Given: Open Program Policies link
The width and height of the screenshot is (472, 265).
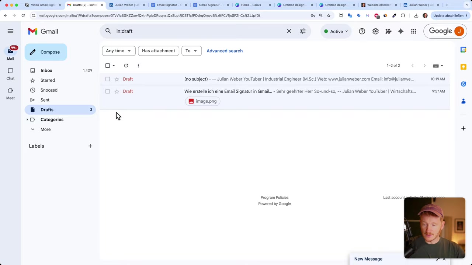Looking at the screenshot, I should [274, 198].
